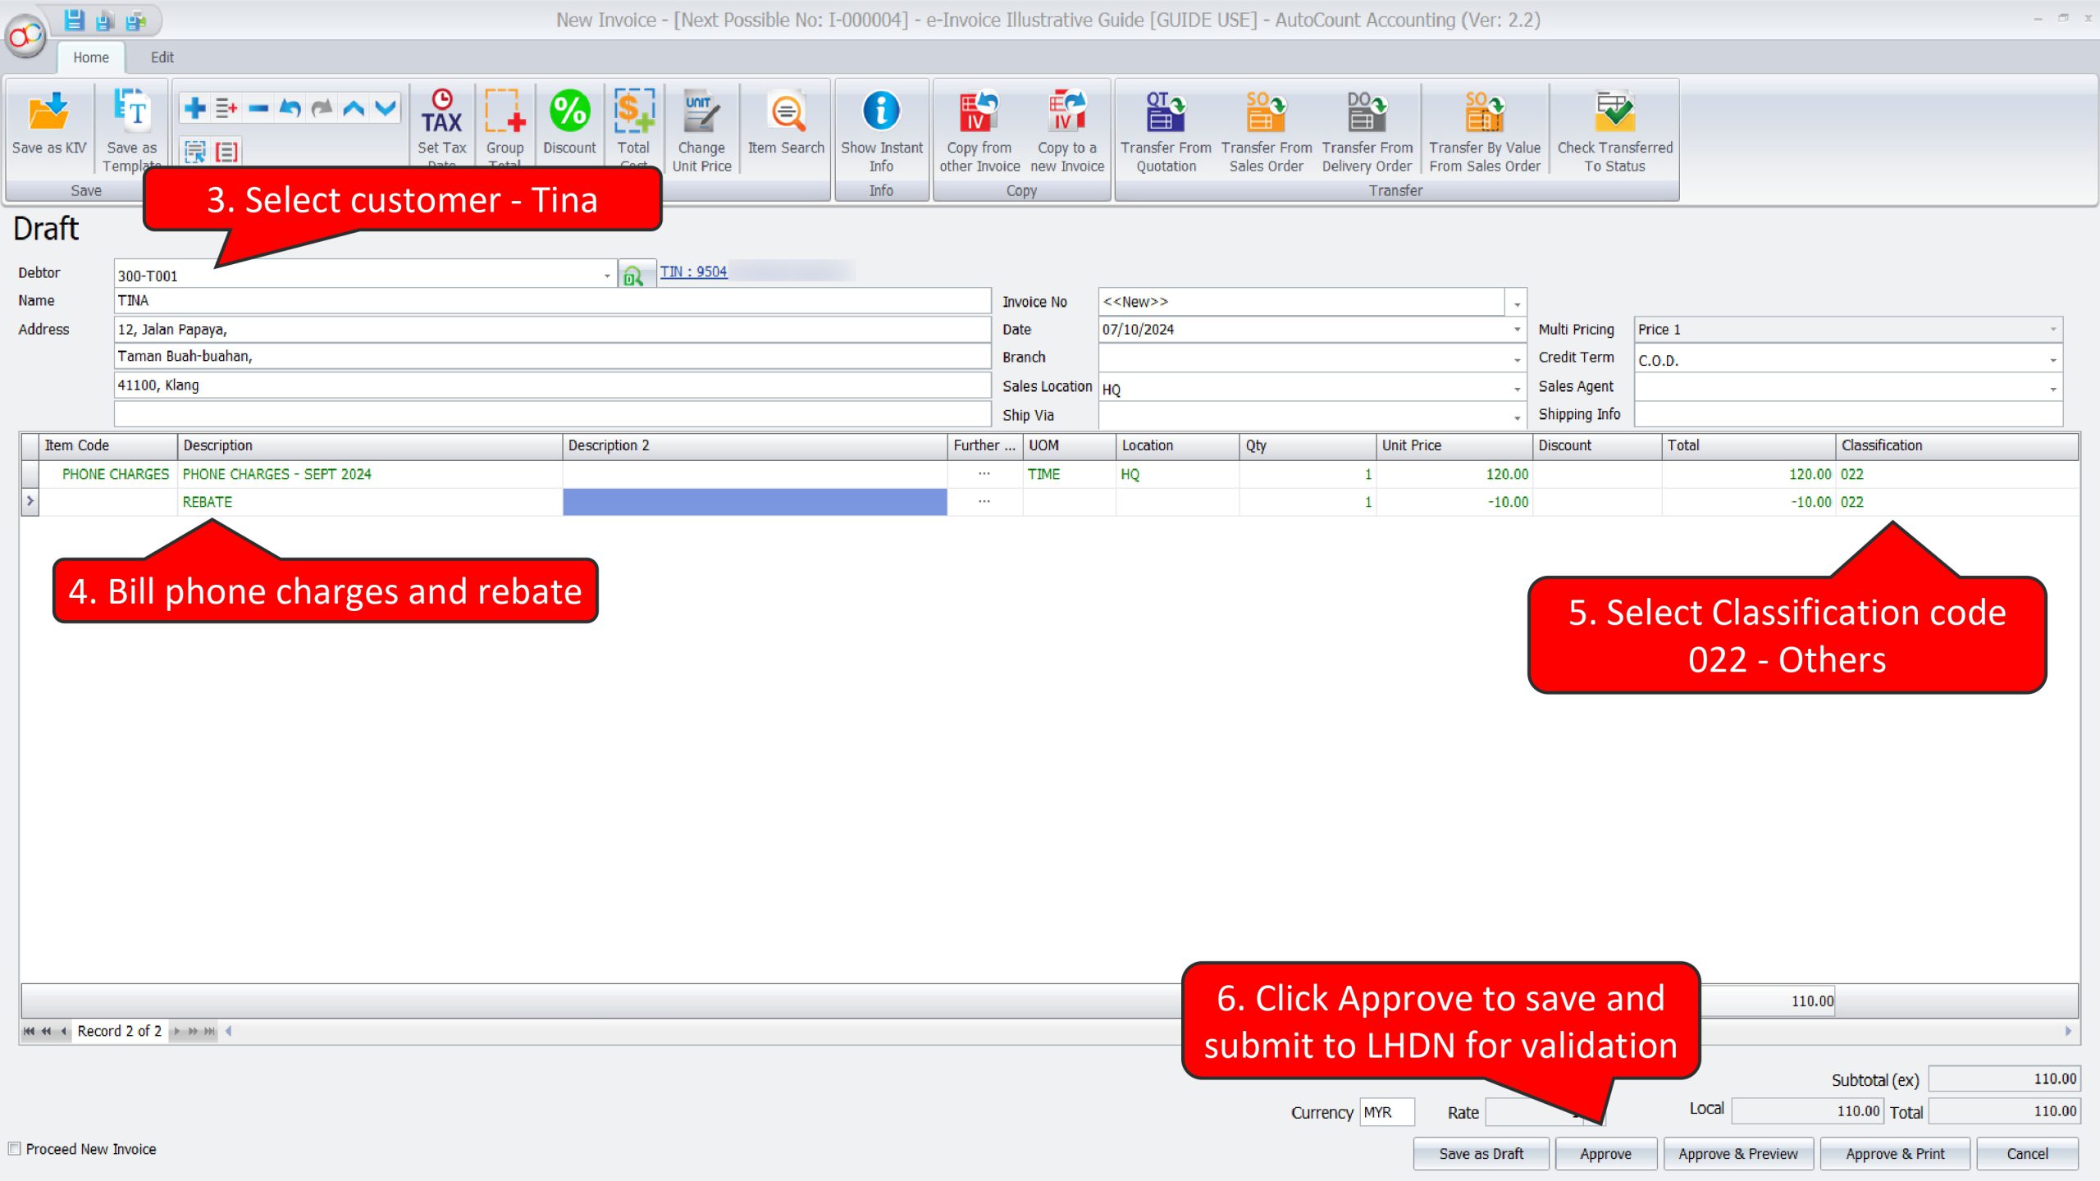Click Further Description ellipsis for PHONE CHARGES
This screenshot has width=2100, height=1181.
click(984, 474)
